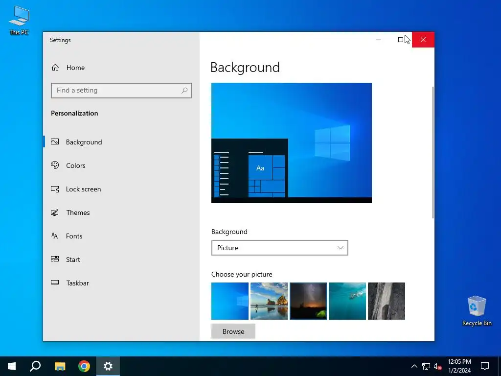Image resolution: width=501 pixels, height=376 pixels.
Task: Launch Google Chrome from taskbar
Action: tap(84, 366)
